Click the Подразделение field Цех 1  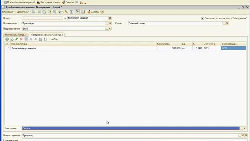(x=63, y=29)
